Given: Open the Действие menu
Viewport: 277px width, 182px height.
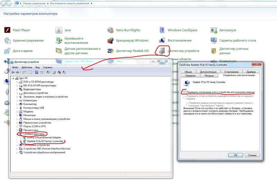Looking at the screenshot, I should point(27,67).
